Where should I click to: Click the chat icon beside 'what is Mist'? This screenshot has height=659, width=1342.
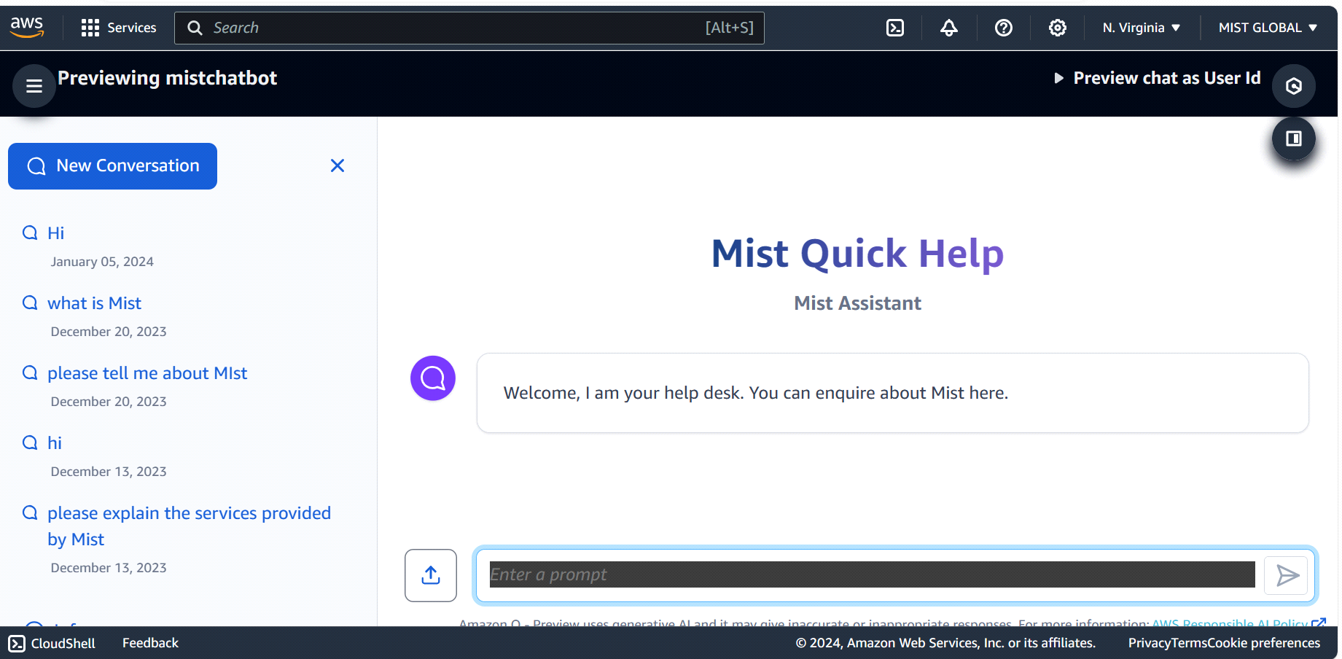(30, 303)
